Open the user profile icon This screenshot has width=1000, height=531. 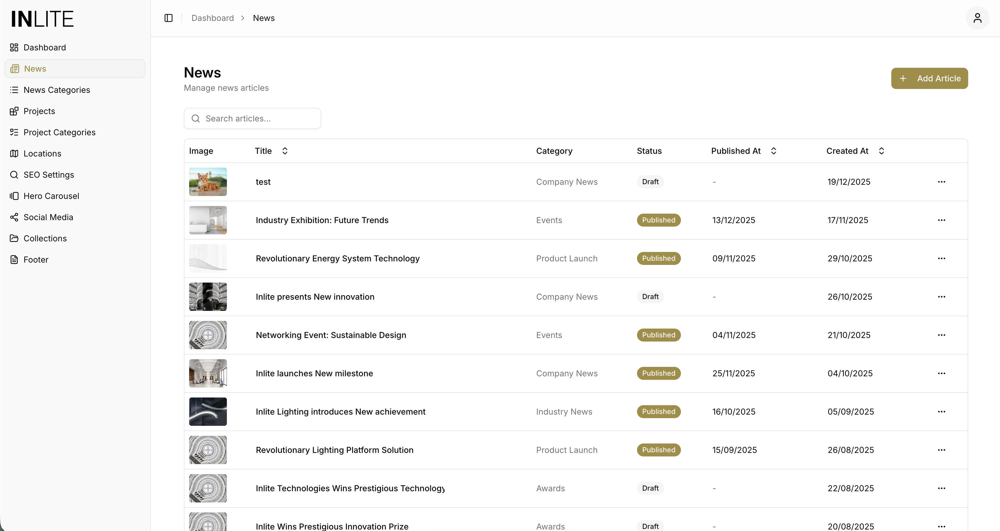pos(977,18)
